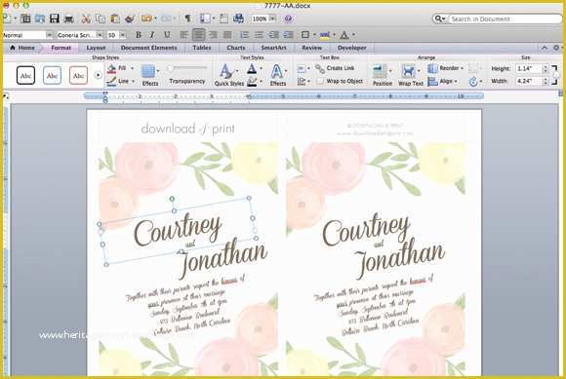Click the Print icon in toolbar
The width and height of the screenshot is (566, 379).
(68, 19)
